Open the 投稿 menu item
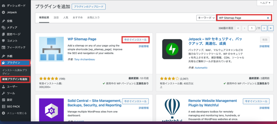The height and width of the screenshot is (124, 277). click(15, 21)
